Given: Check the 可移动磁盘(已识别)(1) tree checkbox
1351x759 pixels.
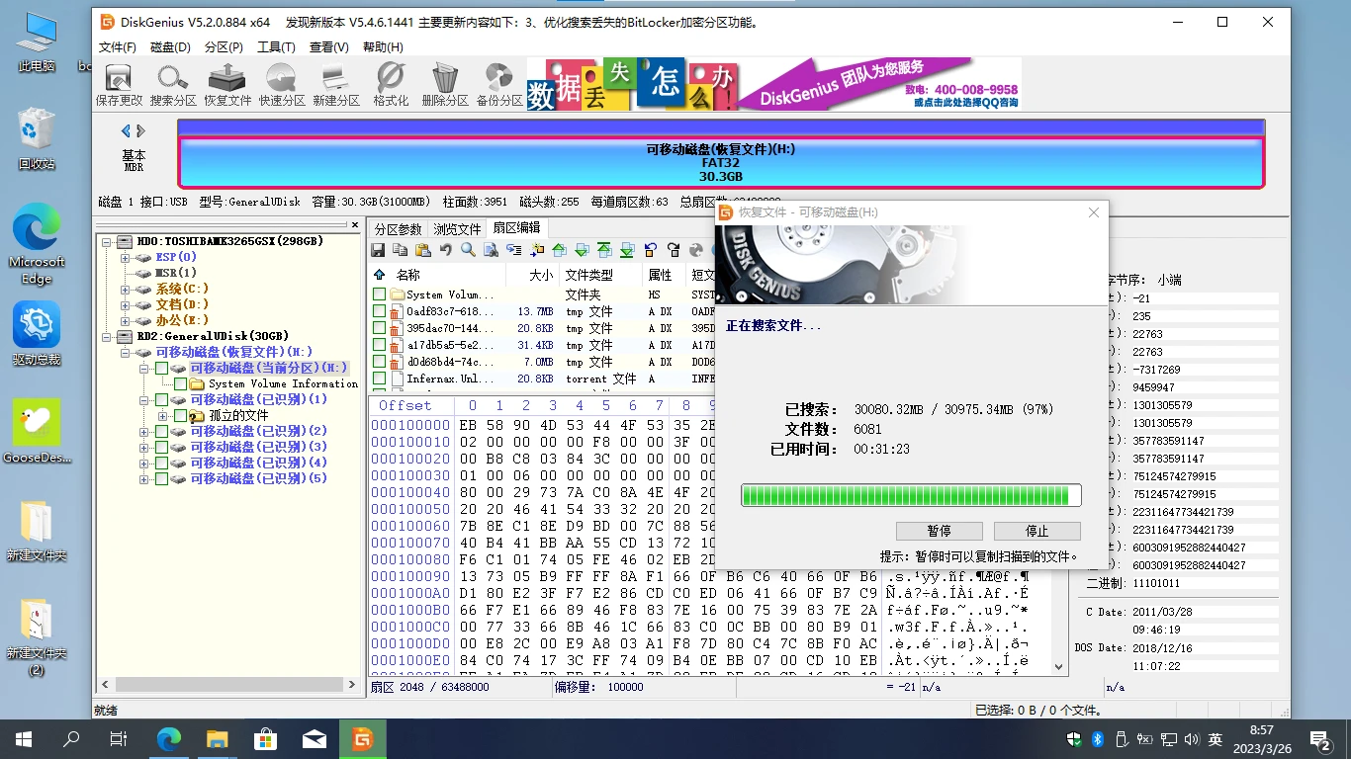Looking at the screenshot, I should click(x=161, y=399).
